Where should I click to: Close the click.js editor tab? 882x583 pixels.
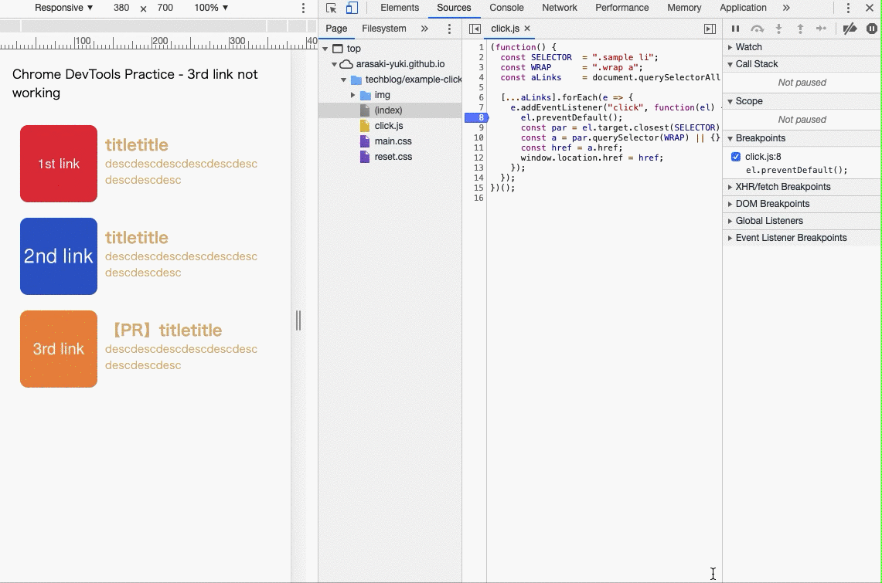[527, 29]
